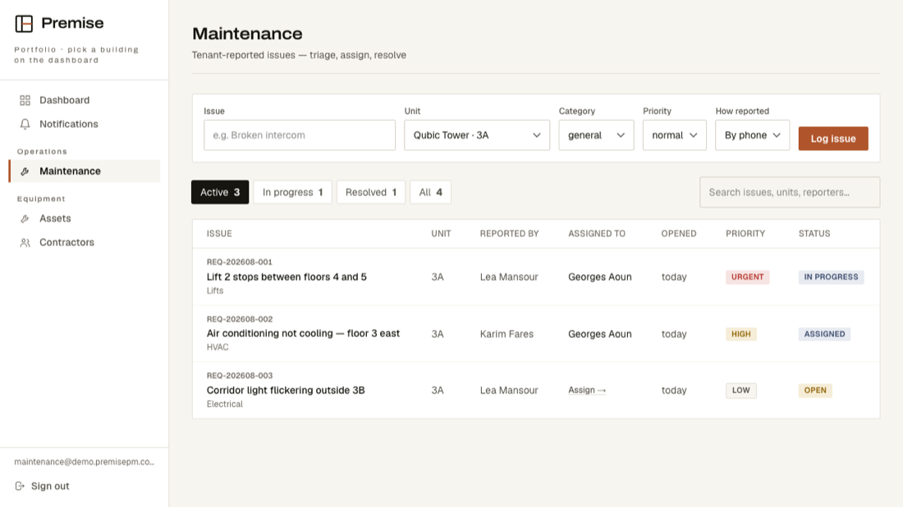This screenshot has width=903, height=507.
Task: Open Dashboard via its grid icon
Action: (25, 100)
